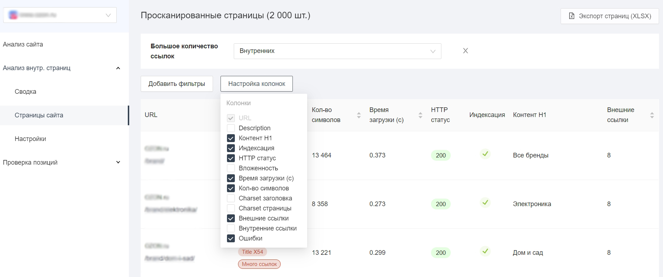Select the 0.373 load time cell
The image size is (663, 277).
[377, 155]
